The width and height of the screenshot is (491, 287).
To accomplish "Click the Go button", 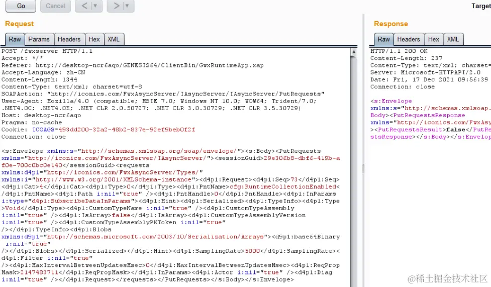I will pos(21,6).
